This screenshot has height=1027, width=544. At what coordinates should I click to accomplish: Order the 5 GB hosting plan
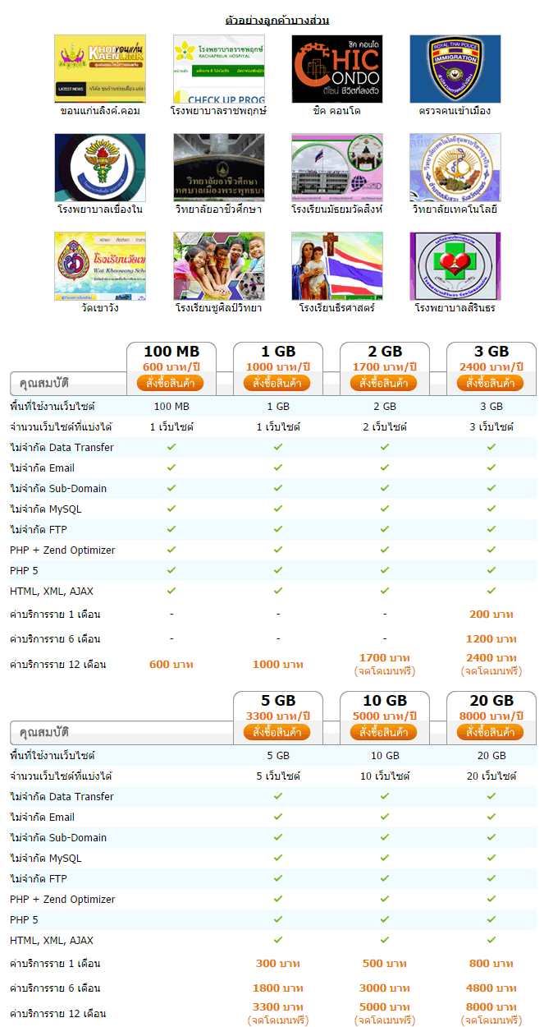click(277, 732)
